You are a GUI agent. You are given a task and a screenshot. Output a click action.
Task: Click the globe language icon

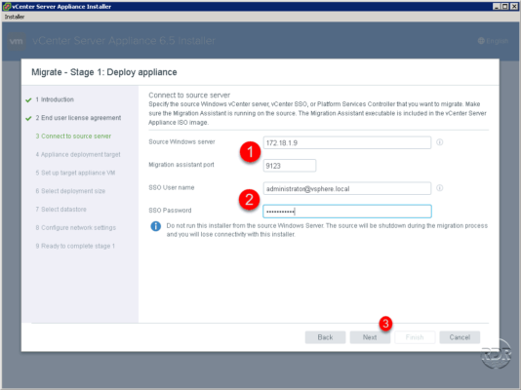(x=481, y=41)
